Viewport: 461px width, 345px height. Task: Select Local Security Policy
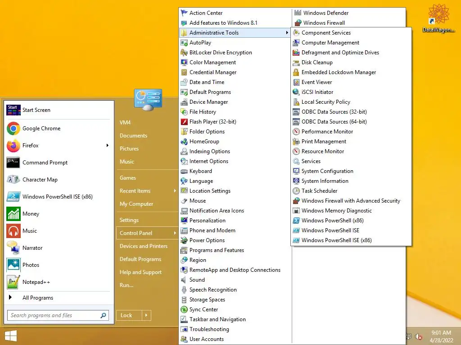(x=326, y=102)
